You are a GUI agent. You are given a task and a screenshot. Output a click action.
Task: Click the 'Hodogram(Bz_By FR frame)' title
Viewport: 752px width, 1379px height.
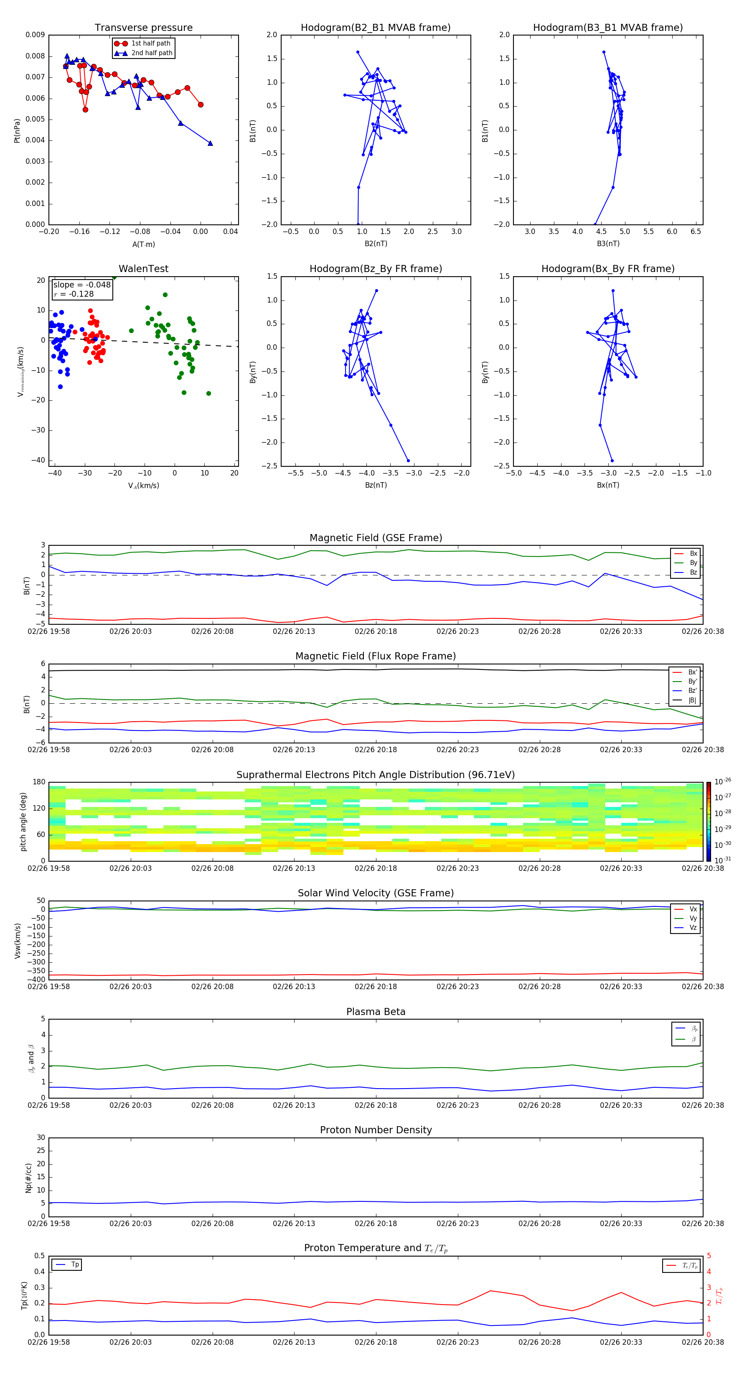[375, 269]
